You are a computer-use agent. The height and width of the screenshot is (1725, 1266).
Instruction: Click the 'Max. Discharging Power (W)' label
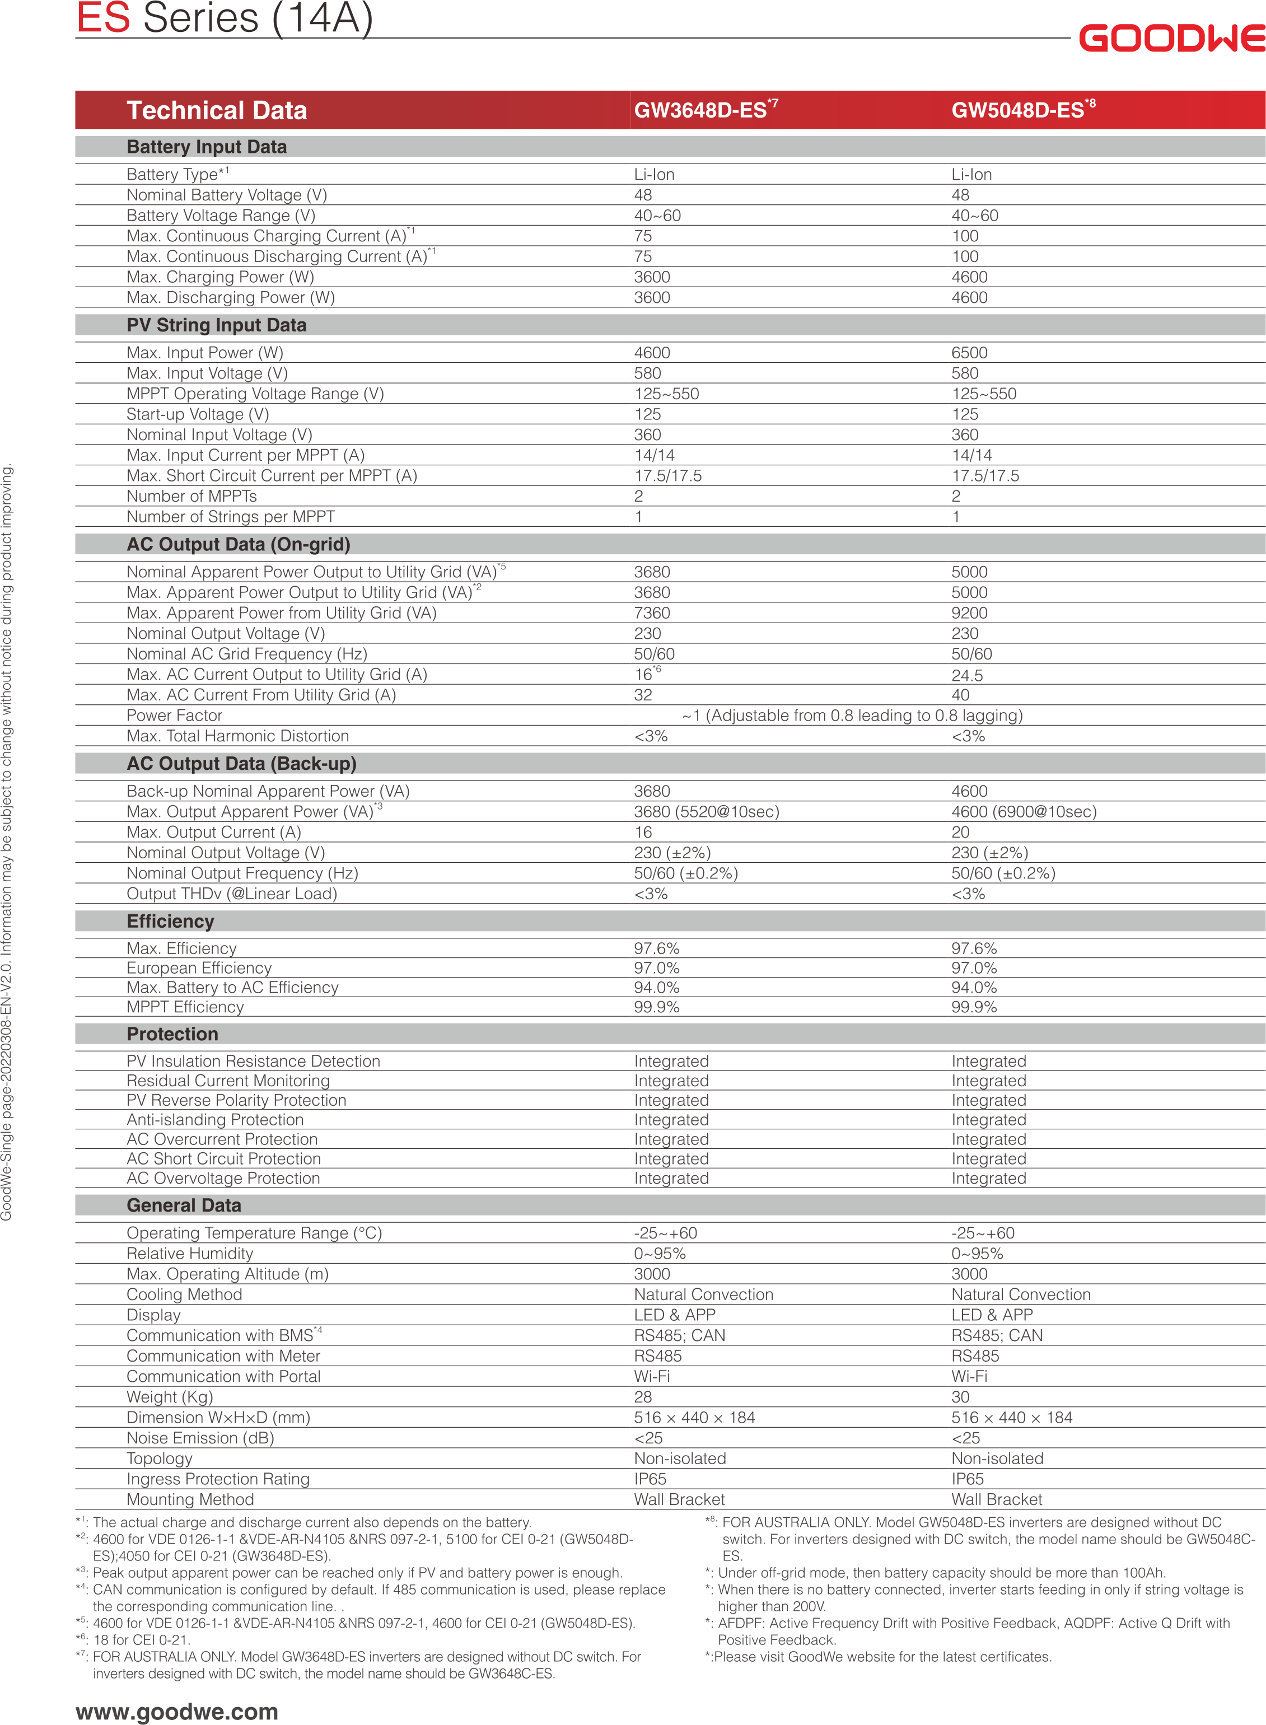point(231,297)
